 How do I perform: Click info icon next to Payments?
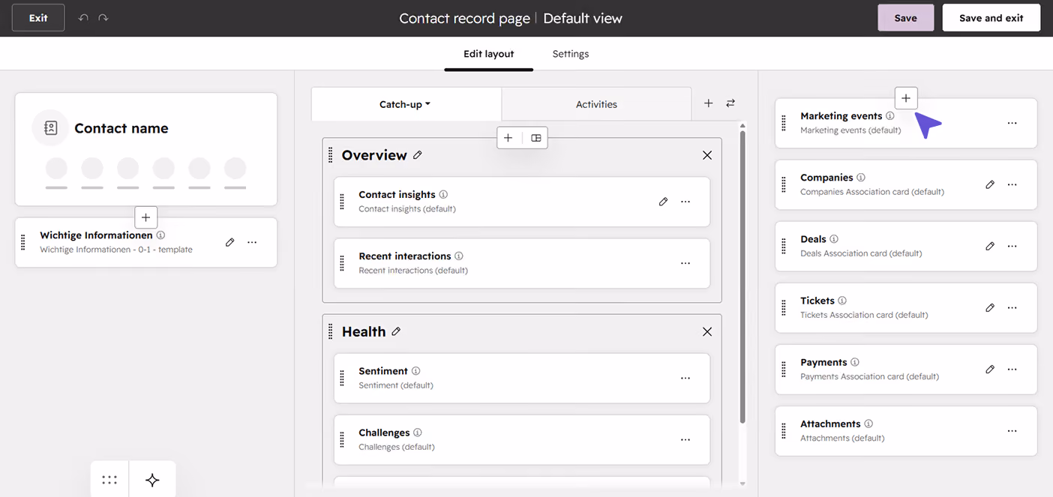click(855, 362)
